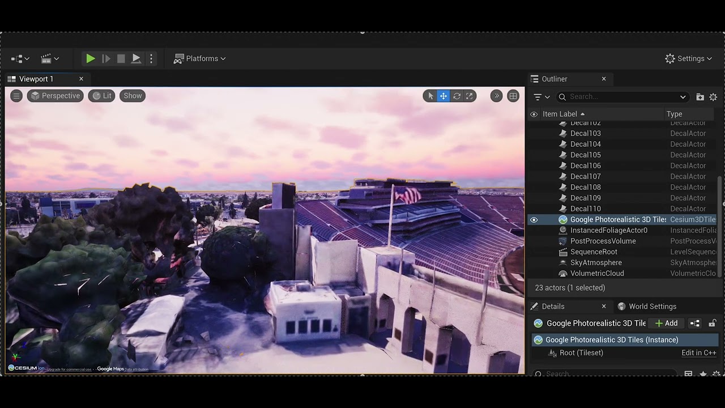
Task: Open Outliner settings gear
Action: [x=713, y=97]
